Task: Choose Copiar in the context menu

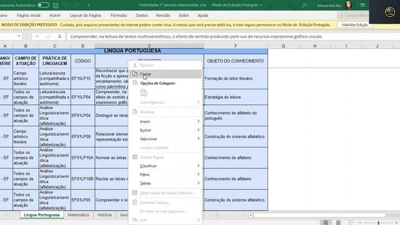Action: (165, 74)
